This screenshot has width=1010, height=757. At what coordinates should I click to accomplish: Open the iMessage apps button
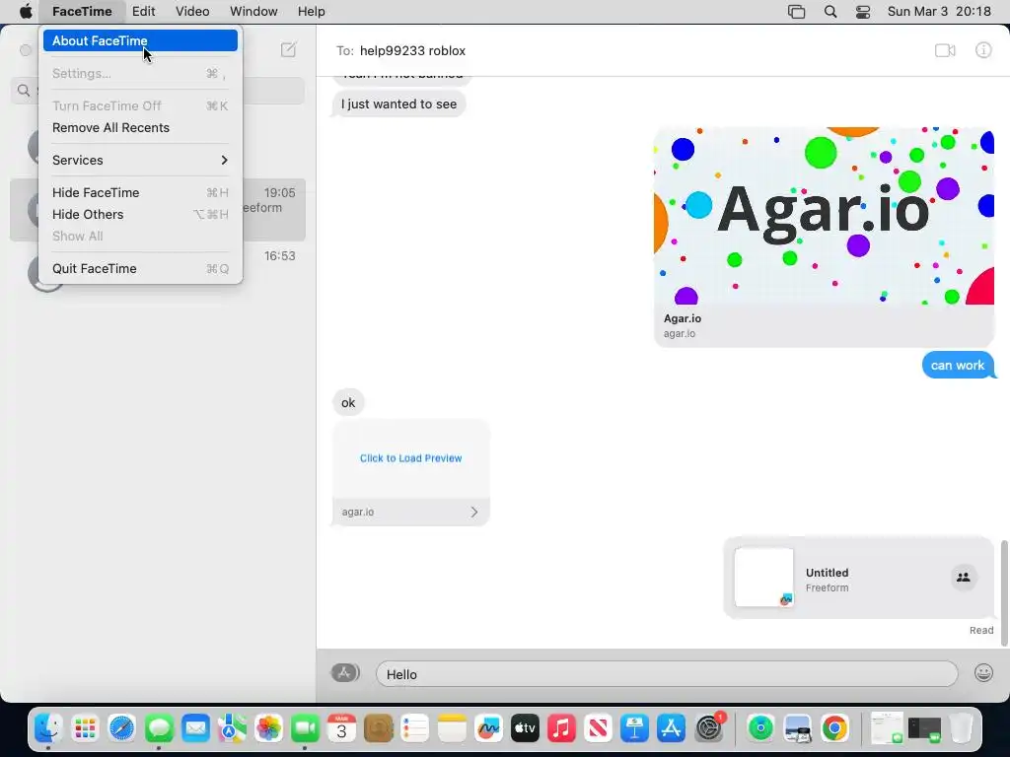click(x=345, y=673)
